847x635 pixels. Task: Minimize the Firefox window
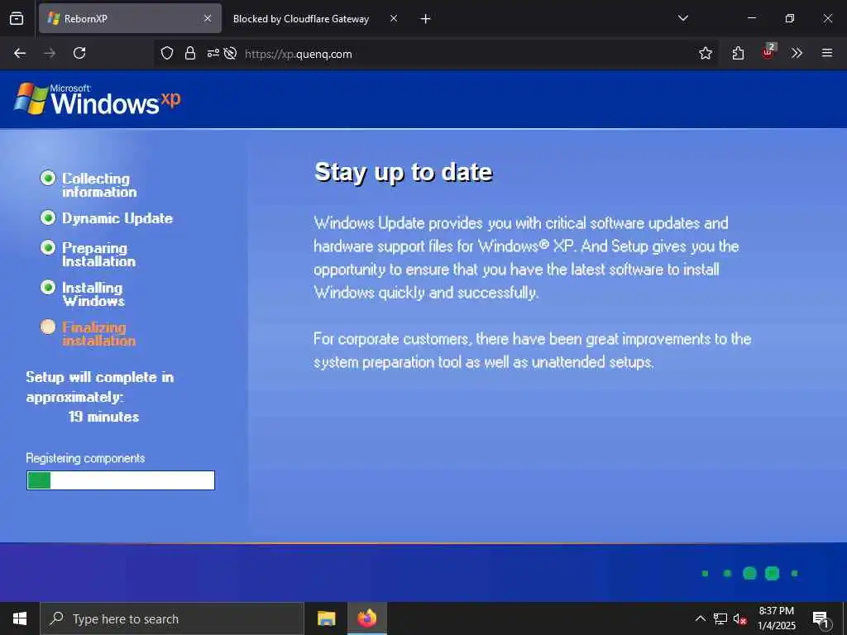[751, 18]
